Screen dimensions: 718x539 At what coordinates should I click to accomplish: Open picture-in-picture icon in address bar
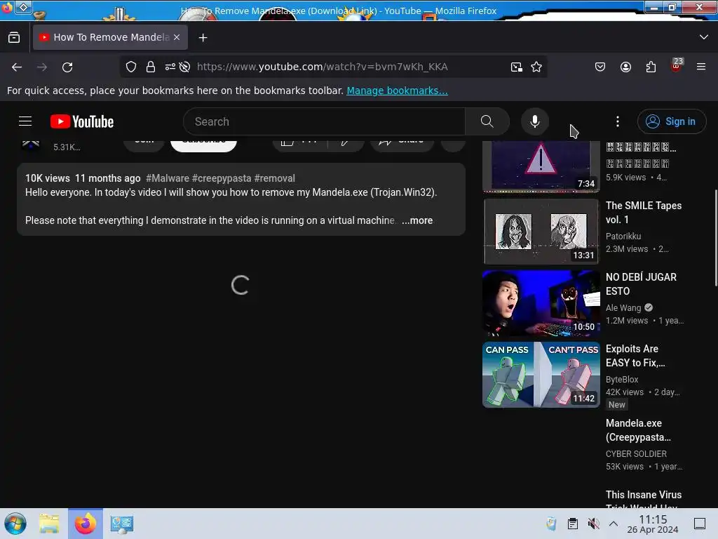point(517,67)
